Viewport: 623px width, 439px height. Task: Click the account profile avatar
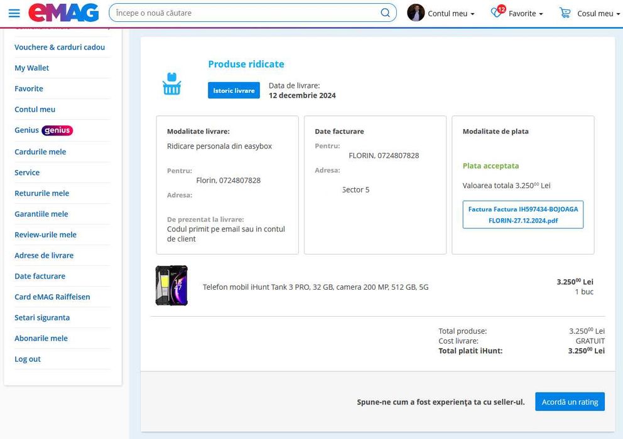[416, 13]
